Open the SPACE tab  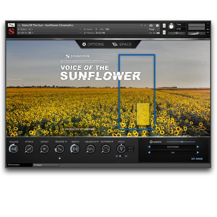pyautogui.click(x=122, y=44)
